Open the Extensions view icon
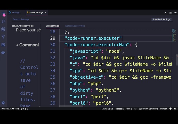 [3, 45]
